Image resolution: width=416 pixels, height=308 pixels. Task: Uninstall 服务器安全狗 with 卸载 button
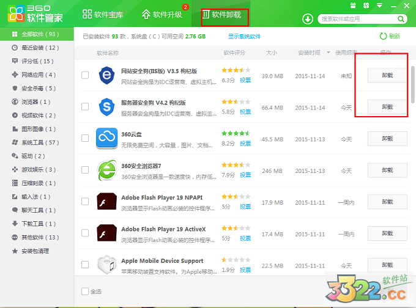point(387,107)
